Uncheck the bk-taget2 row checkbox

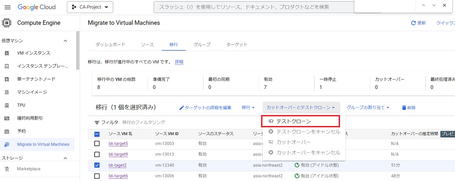pos(97,165)
